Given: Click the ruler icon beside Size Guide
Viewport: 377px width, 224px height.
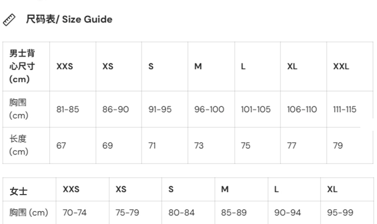Looking at the screenshot, I should pos(9,20).
